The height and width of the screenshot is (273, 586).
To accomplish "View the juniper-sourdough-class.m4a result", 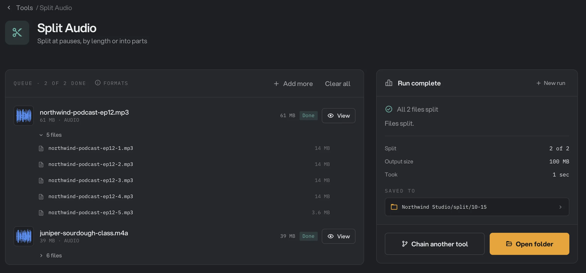I will coord(338,236).
